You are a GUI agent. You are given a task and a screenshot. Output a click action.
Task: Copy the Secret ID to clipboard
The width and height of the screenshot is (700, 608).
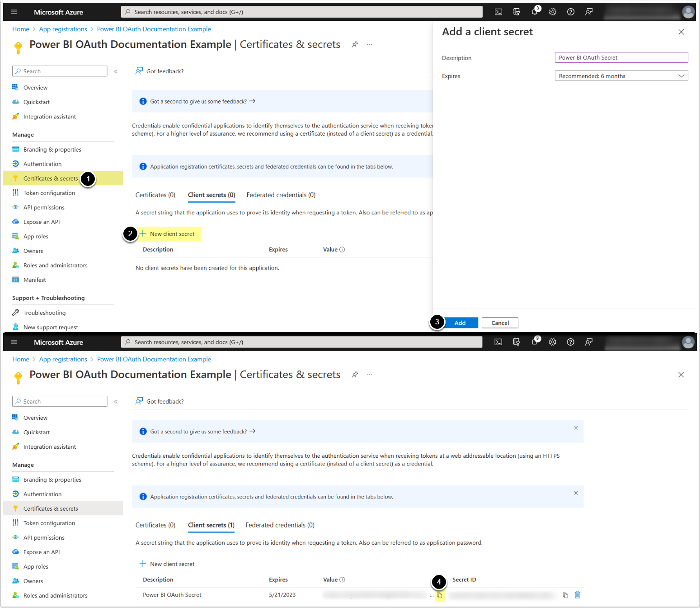tap(565, 595)
